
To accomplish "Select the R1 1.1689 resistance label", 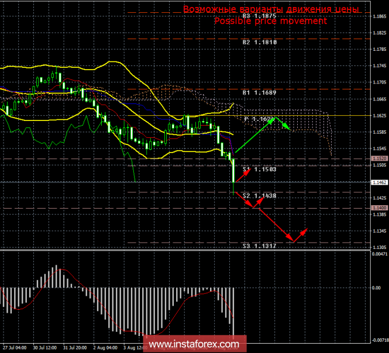I will [x=260, y=93].
